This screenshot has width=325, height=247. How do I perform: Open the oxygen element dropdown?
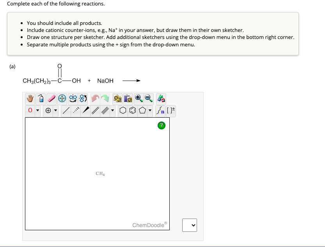click(37, 111)
